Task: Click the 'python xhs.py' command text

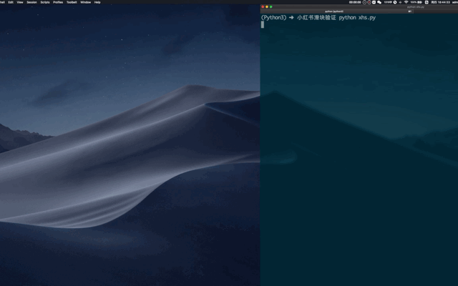Action: (357, 17)
